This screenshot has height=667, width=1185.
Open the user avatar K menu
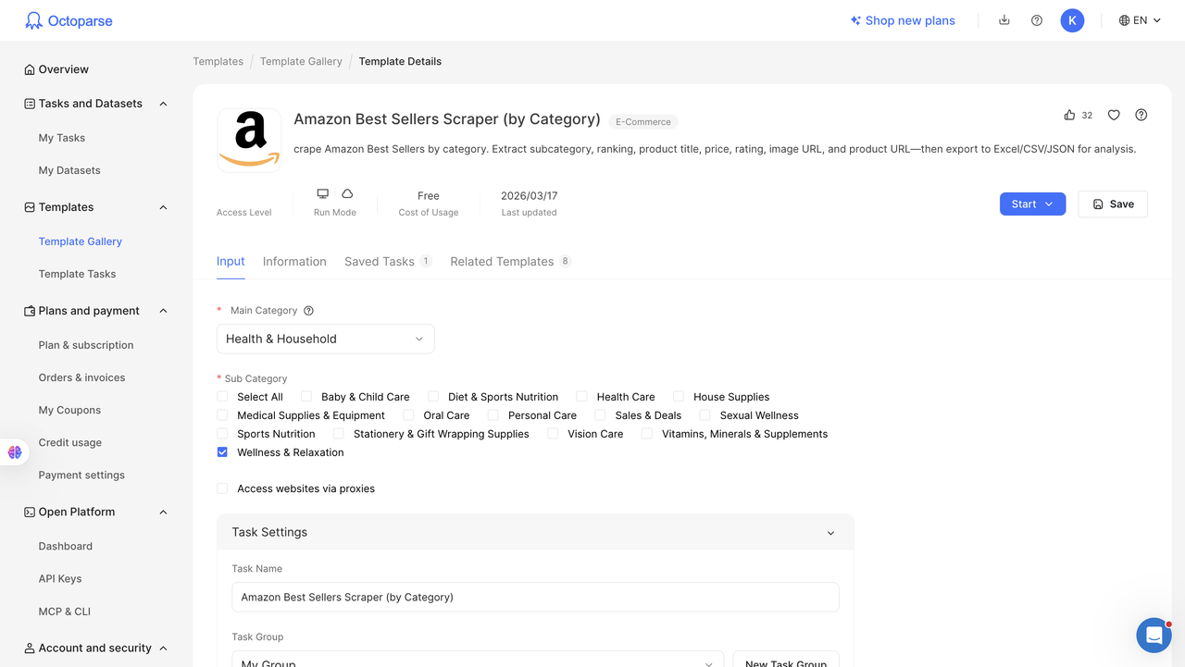click(x=1072, y=20)
